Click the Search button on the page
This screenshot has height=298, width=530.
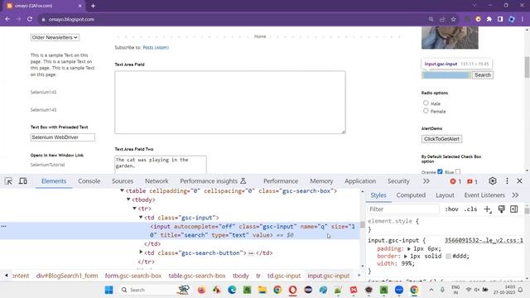pyautogui.click(x=482, y=75)
